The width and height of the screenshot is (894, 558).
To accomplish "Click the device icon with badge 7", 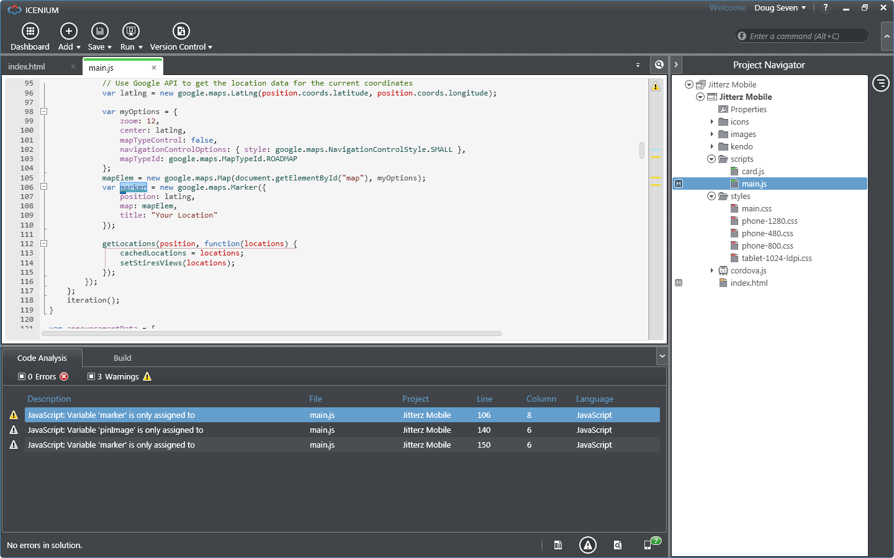I will 648,545.
